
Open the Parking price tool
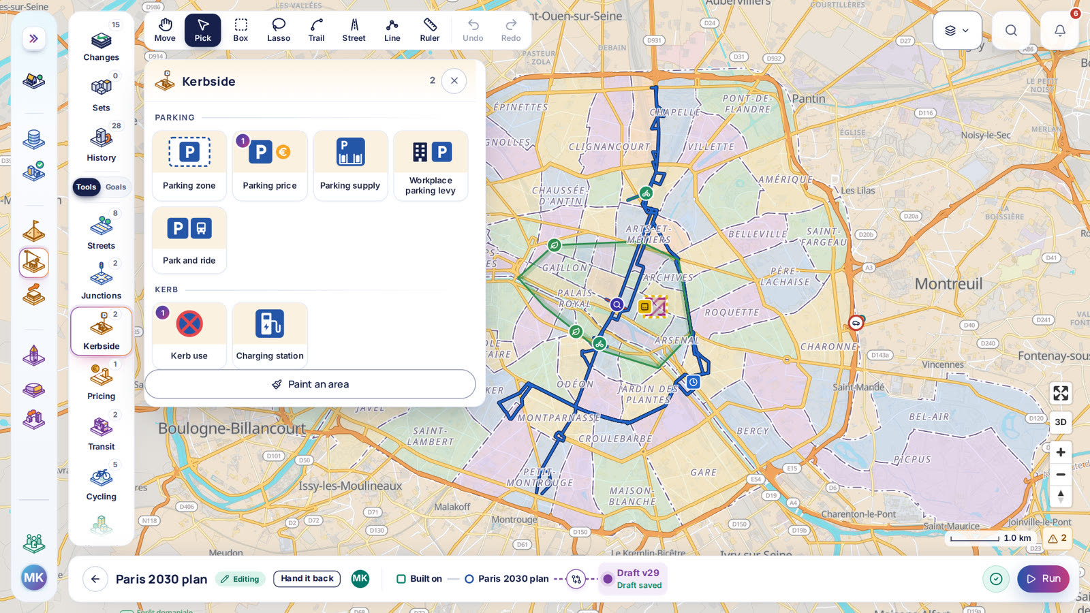point(270,166)
